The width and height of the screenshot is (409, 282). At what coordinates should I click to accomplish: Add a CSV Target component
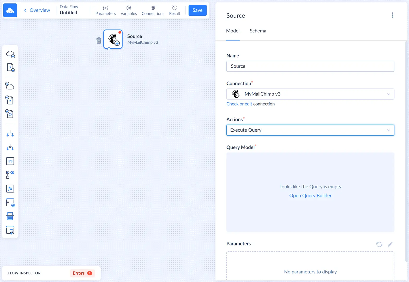[x=10, y=100]
